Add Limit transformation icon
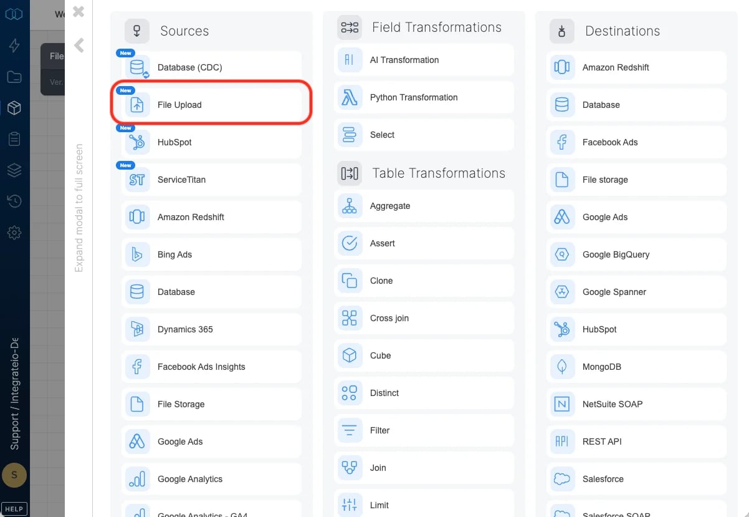The height and width of the screenshot is (517, 749). pyautogui.click(x=350, y=505)
